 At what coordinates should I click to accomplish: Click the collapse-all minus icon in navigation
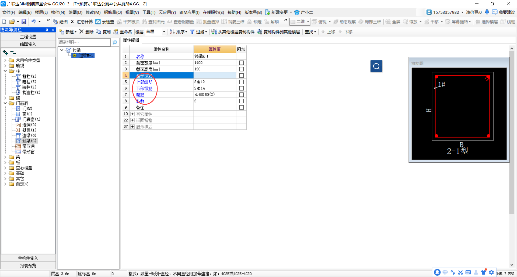coord(13,52)
